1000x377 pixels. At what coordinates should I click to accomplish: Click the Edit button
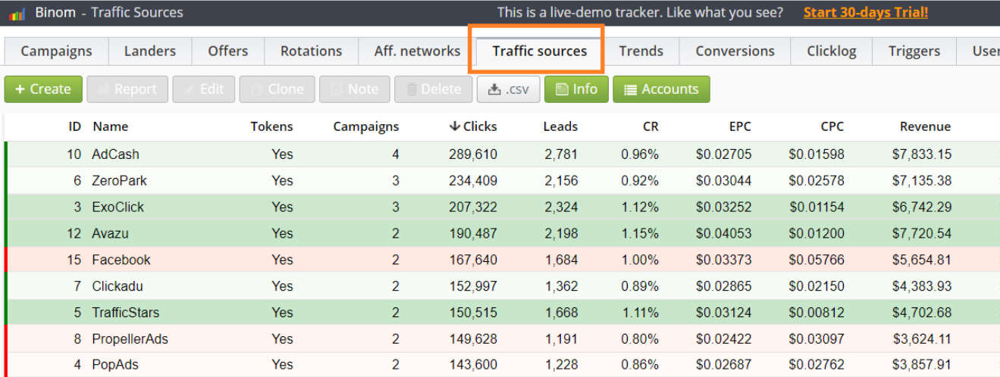click(x=203, y=89)
